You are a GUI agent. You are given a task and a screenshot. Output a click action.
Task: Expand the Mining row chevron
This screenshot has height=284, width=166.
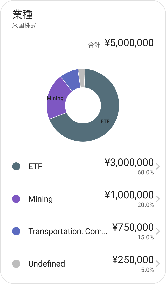pyautogui.click(x=158, y=199)
